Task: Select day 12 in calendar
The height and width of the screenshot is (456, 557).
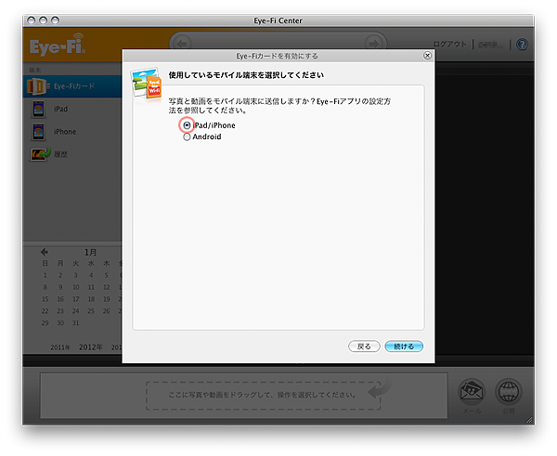Action: 106,287
